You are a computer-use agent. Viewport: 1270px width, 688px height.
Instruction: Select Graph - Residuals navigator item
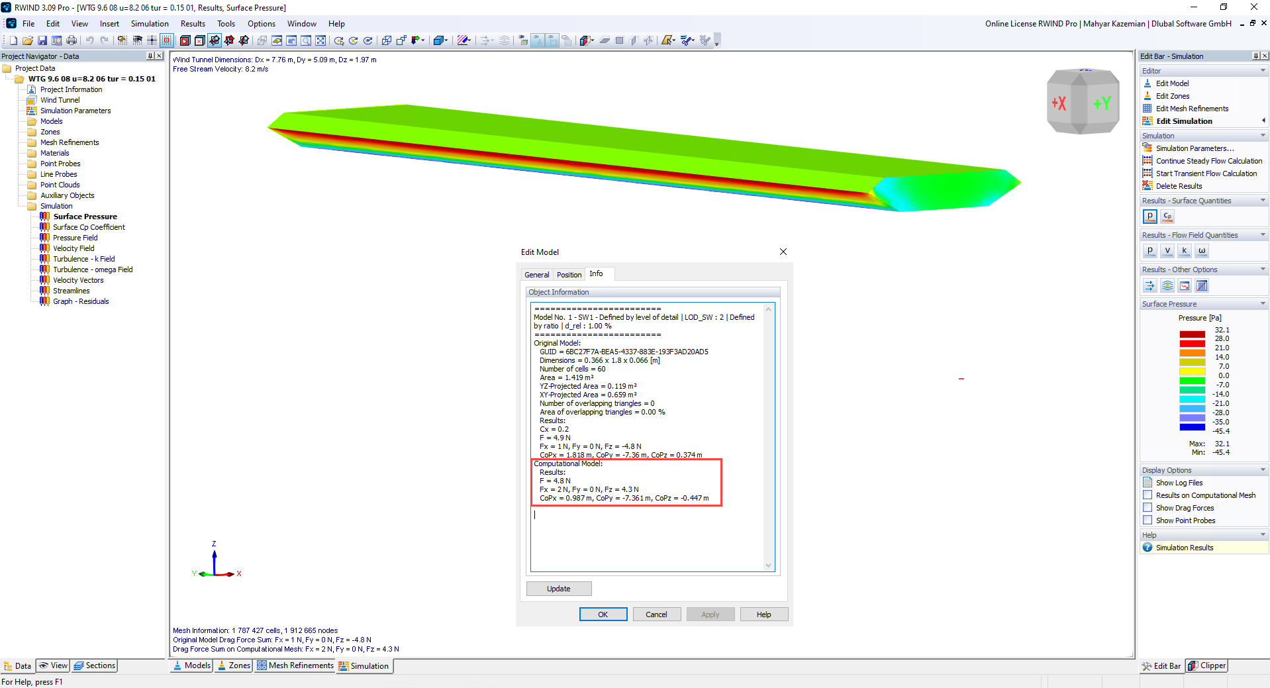(x=81, y=301)
